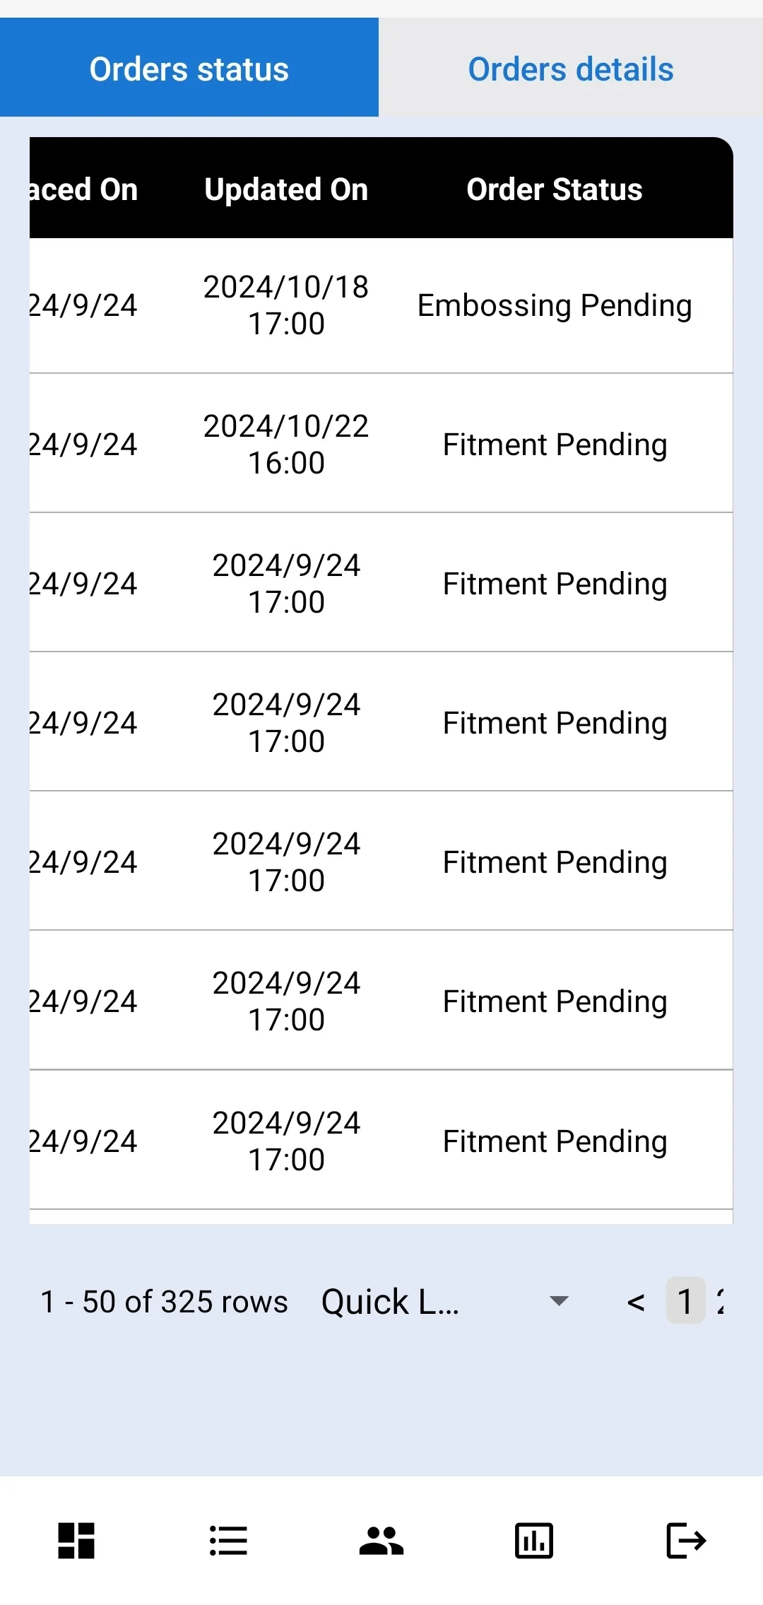Select page 1 in pagination
Screen dimensions: 763x1605
tap(685, 1300)
